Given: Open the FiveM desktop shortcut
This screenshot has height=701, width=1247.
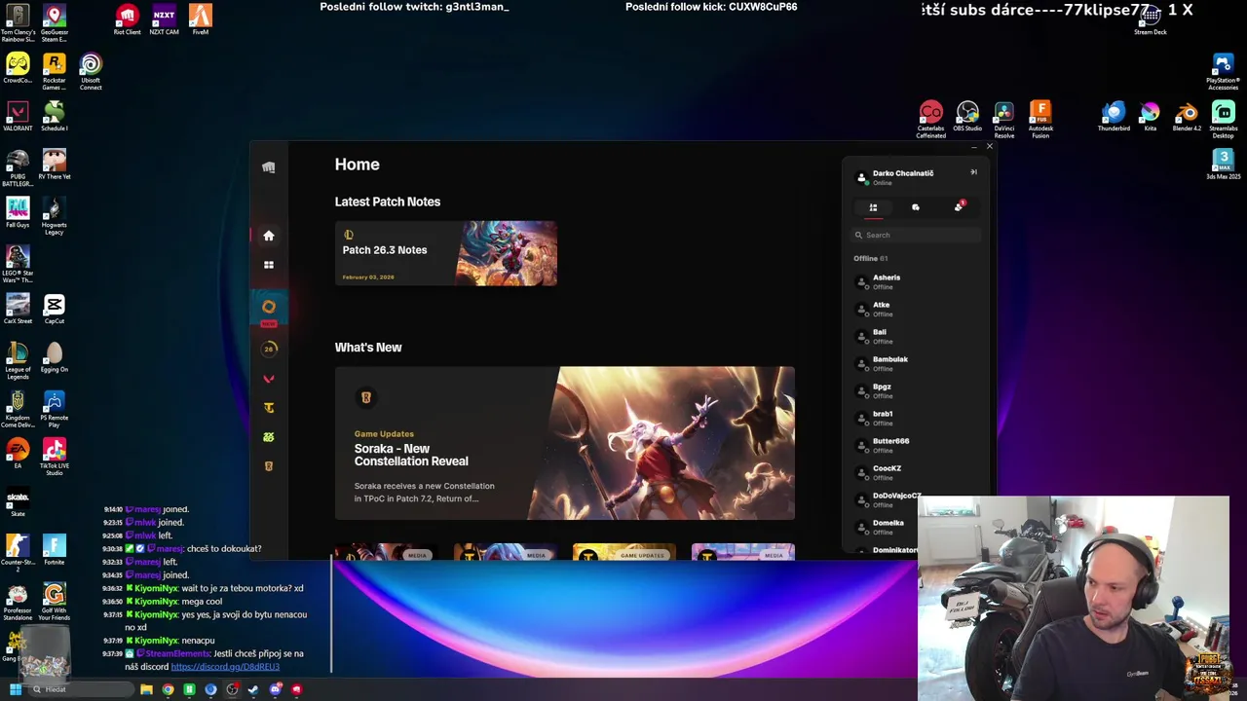Looking at the screenshot, I should [200, 19].
